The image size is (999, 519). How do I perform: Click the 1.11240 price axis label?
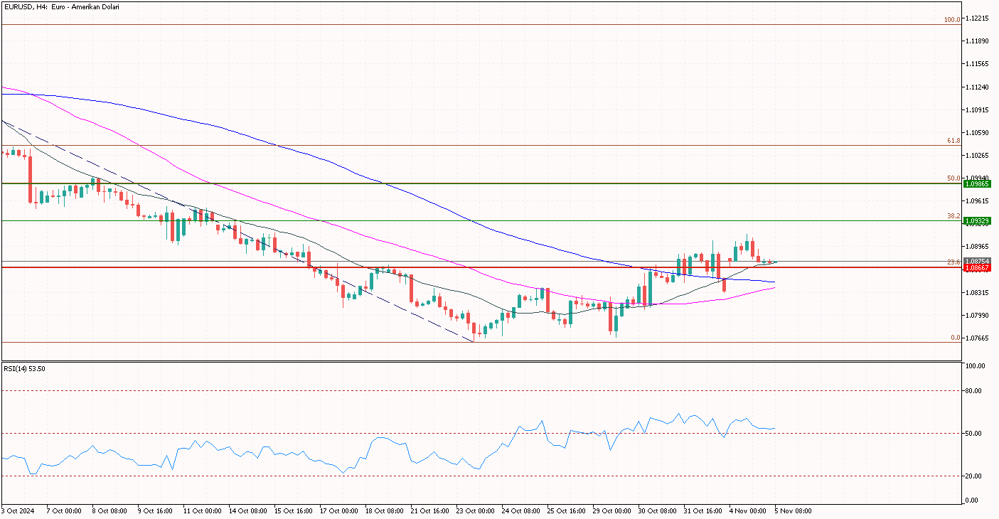(x=978, y=87)
